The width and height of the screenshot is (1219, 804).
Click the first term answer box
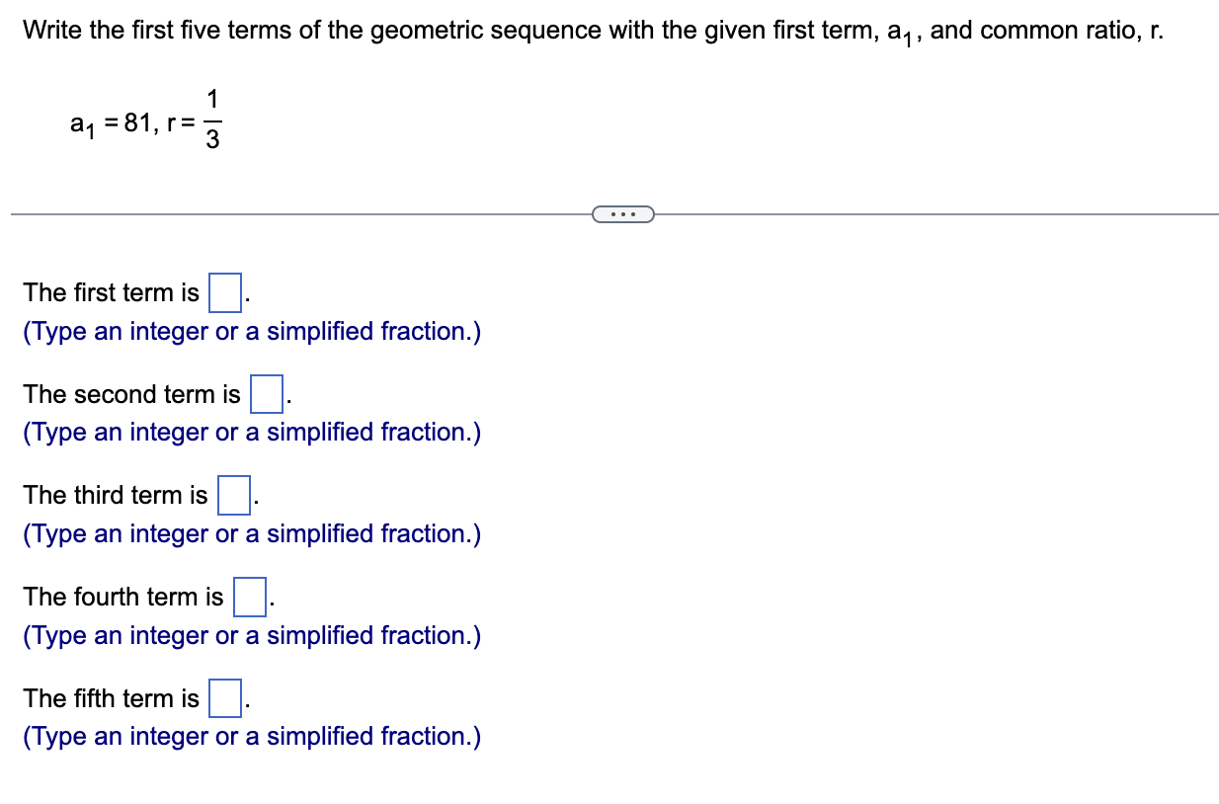pos(224,291)
